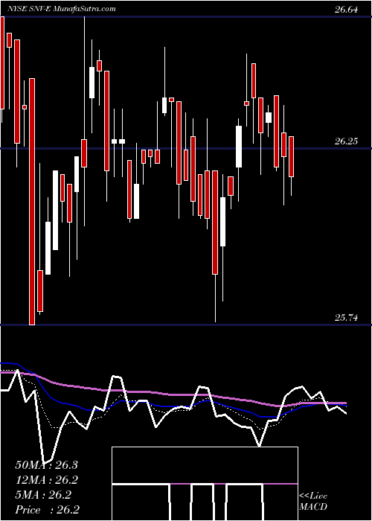Screen dimensions: 372x521
Task: Click the 25.74 price level label
Action: [x=347, y=318]
